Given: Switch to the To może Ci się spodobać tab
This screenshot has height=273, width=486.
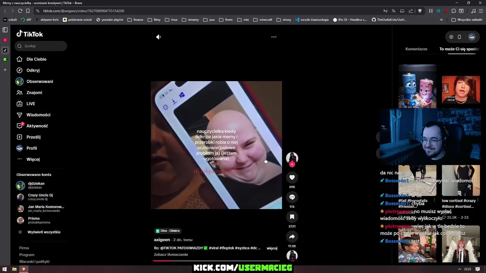Looking at the screenshot, I should coord(459,49).
